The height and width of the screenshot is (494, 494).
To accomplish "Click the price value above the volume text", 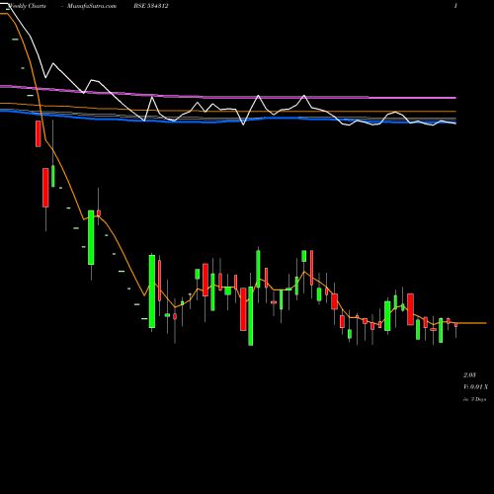I will (x=469, y=375).
